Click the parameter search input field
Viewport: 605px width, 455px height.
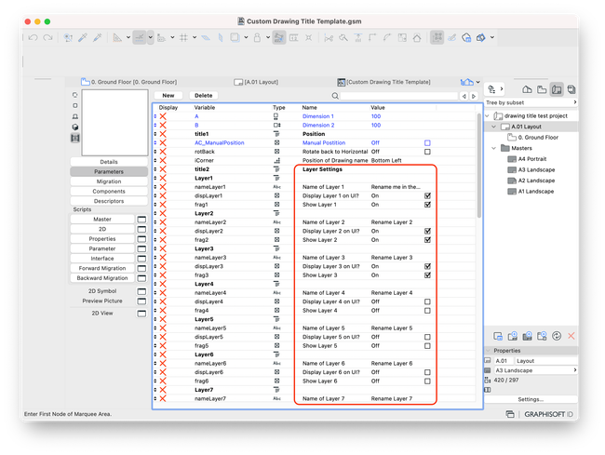(x=398, y=96)
